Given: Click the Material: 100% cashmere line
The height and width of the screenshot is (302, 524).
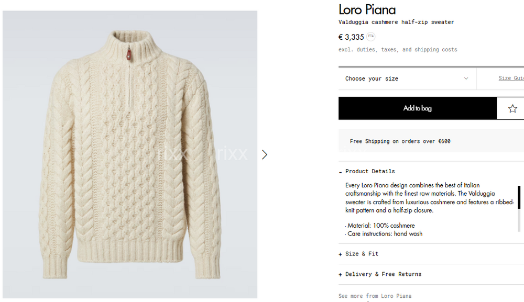Looking at the screenshot, I should [x=381, y=226].
